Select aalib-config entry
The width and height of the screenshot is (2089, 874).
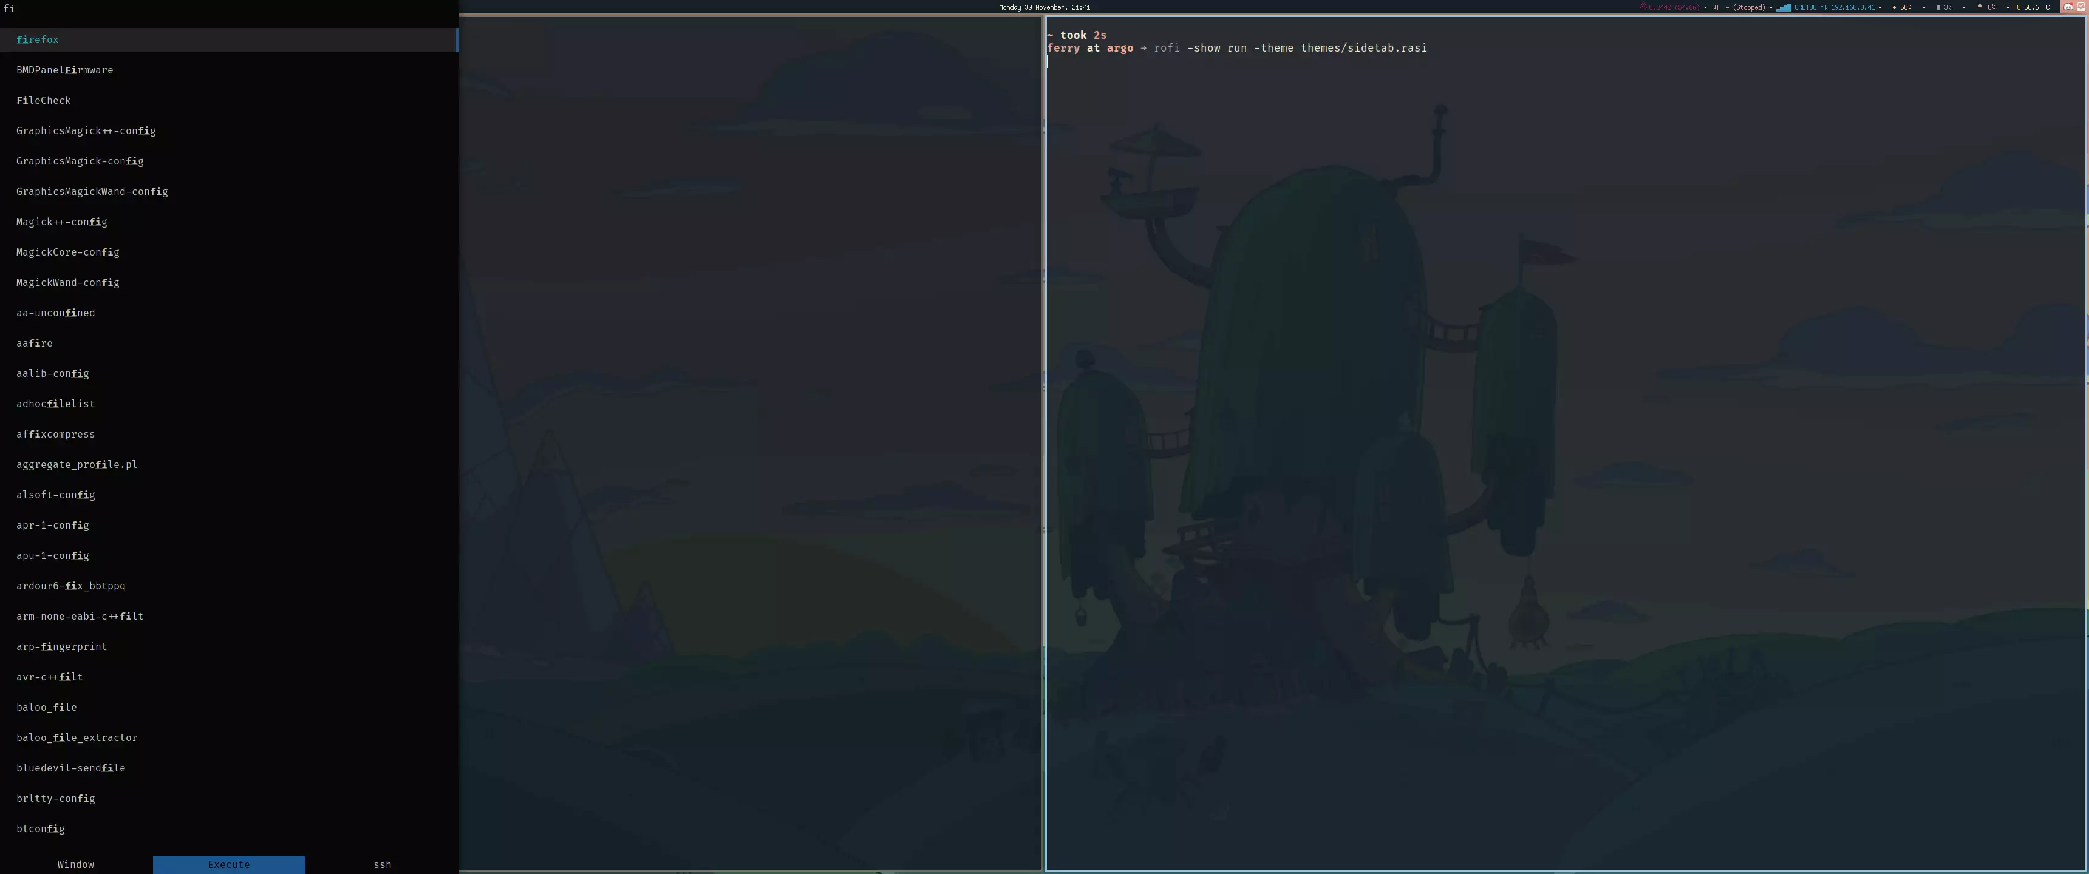click(x=229, y=374)
